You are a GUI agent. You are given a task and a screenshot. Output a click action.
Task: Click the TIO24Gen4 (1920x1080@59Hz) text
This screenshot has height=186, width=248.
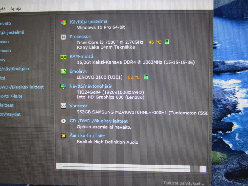pos(110,92)
